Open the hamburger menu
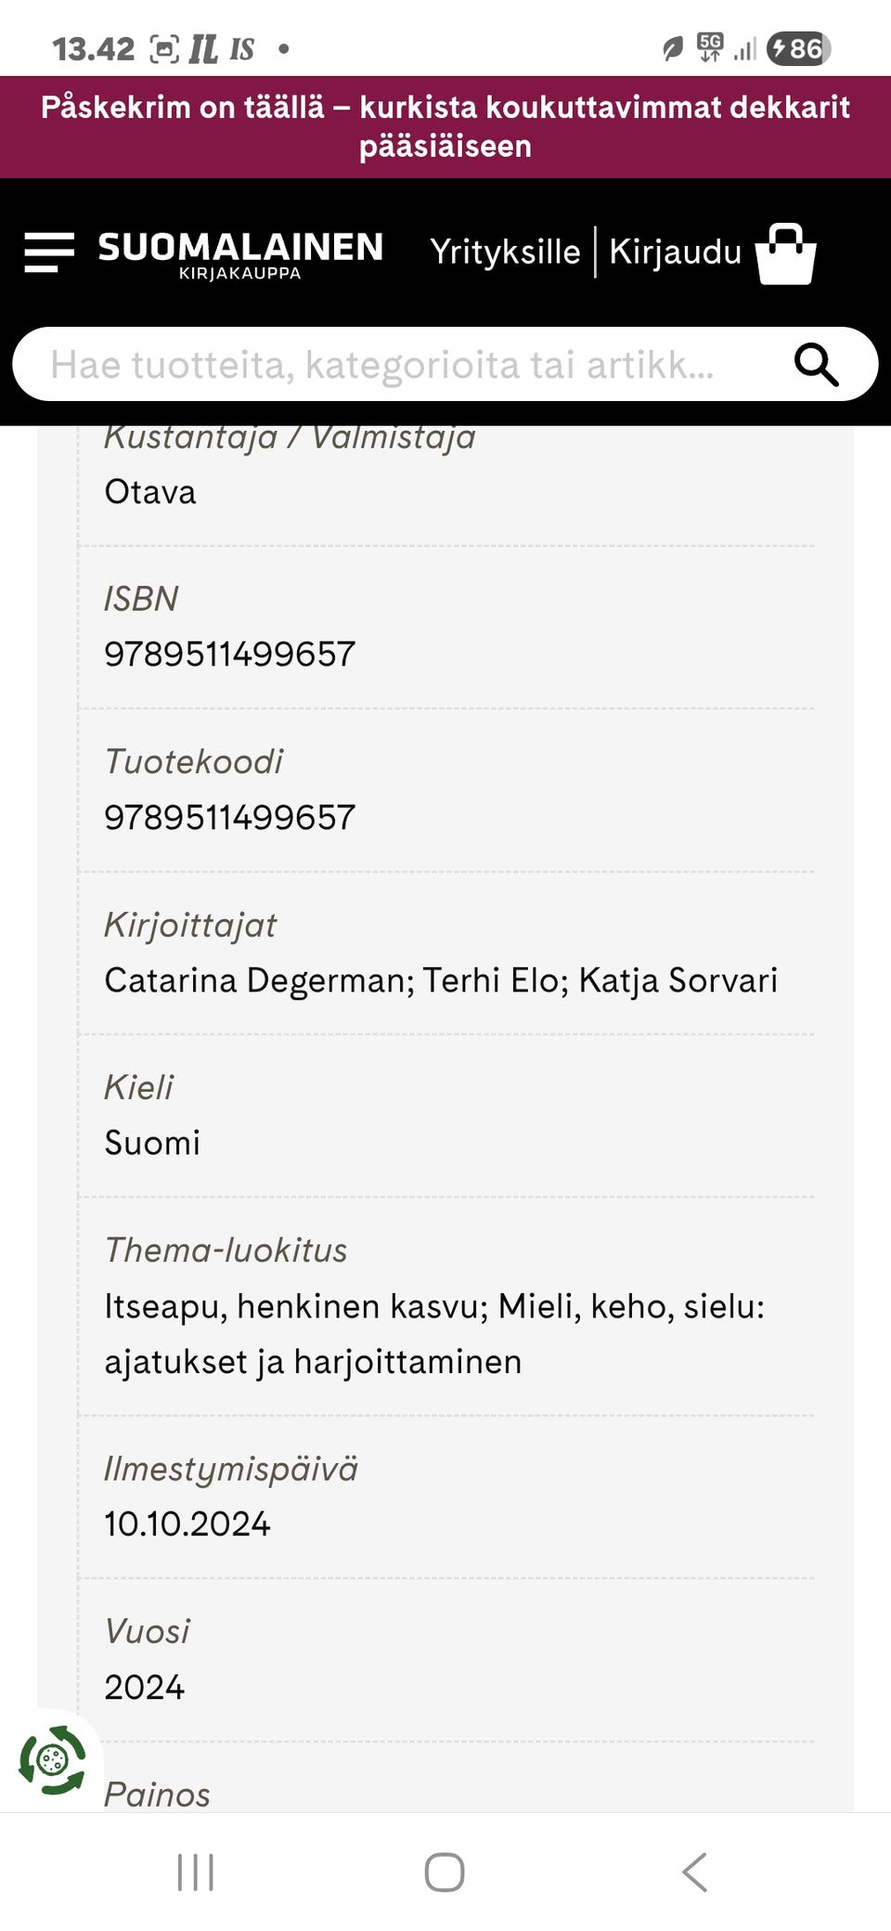This screenshot has height=1931, width=891. [49, 253]
